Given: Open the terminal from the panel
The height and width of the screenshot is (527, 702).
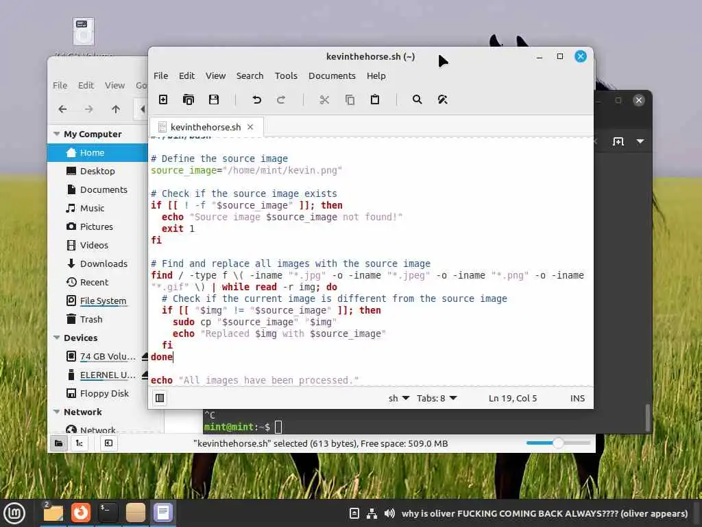Looking at the screenshot, I should click(108, 512).
